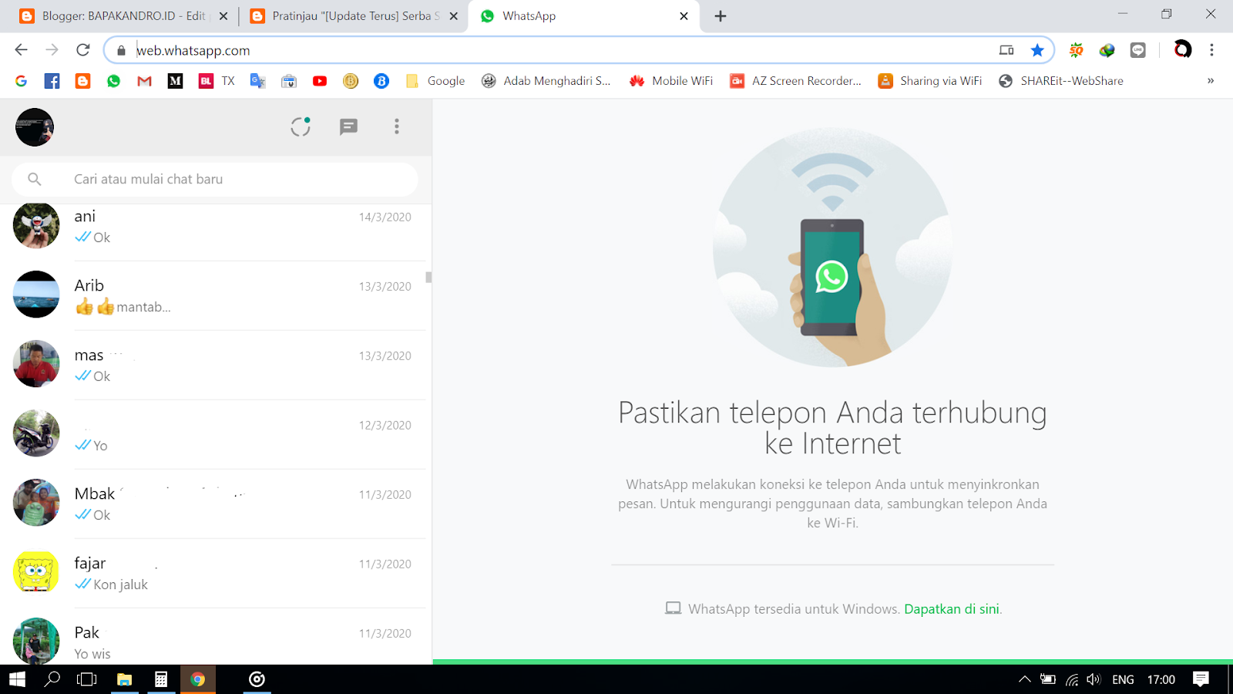The image size is (1233, 694).
Task: Open chat with last message Yo
Action: (216, 435)
